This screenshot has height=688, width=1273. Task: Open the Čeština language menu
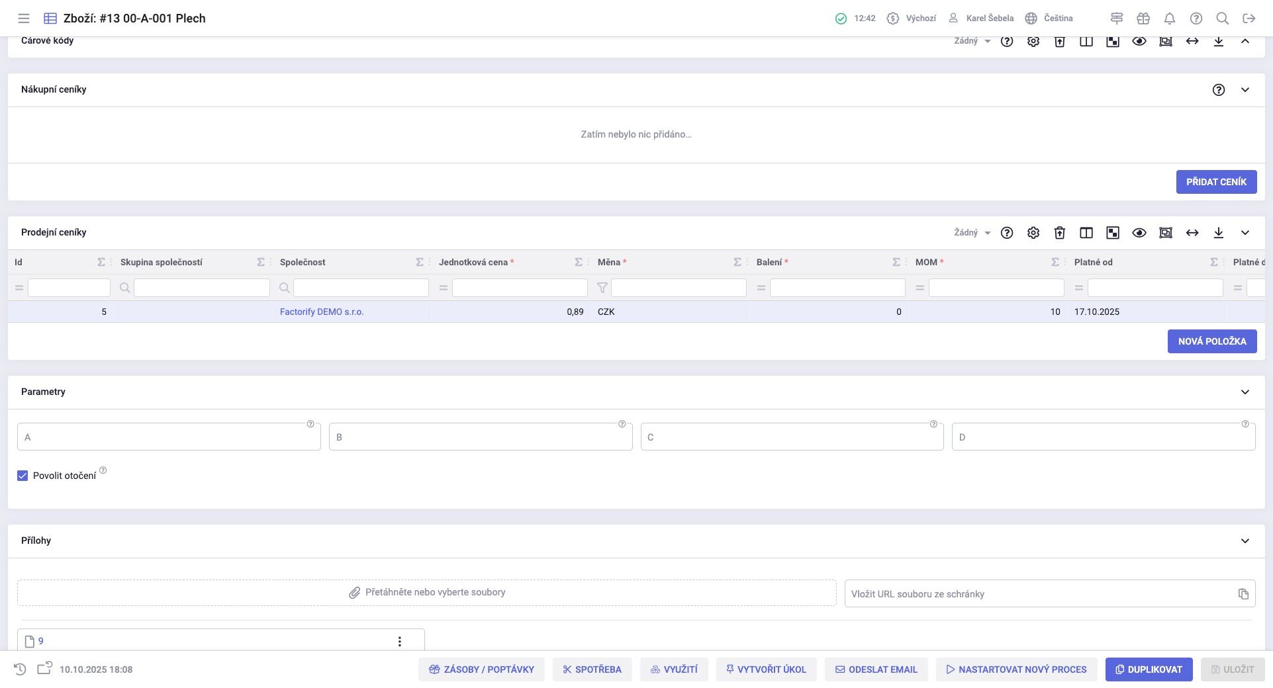point(1049,19)
